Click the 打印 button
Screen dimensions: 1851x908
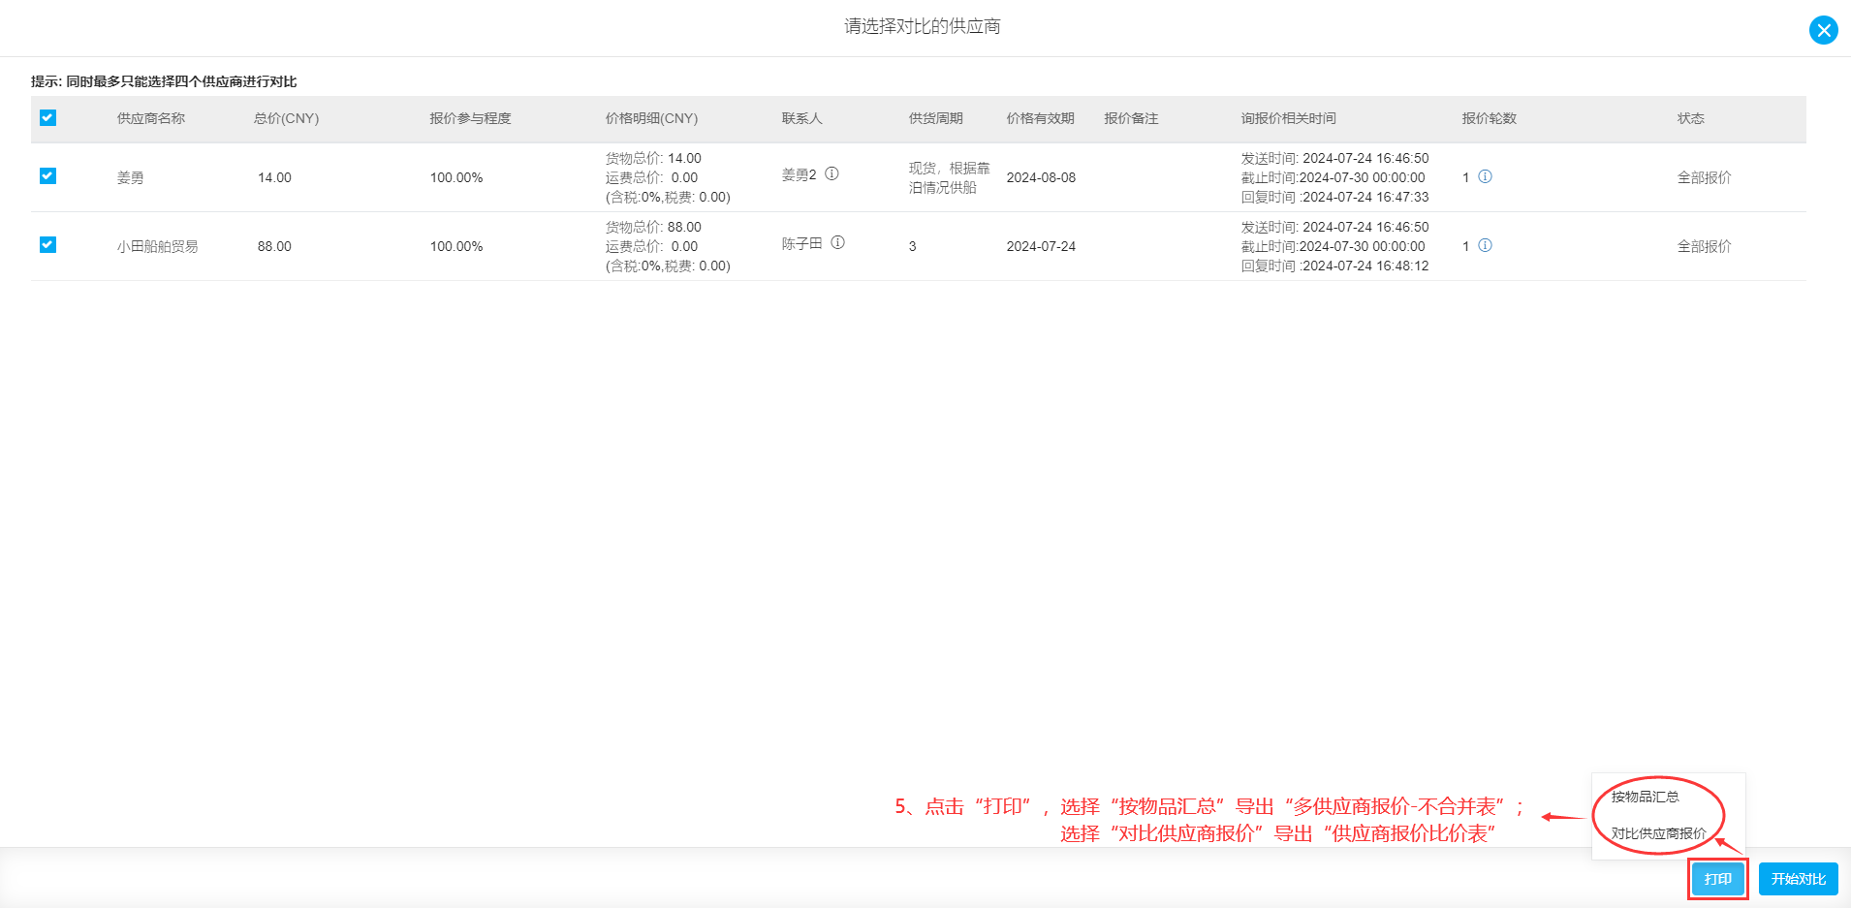coord(1717,879)
